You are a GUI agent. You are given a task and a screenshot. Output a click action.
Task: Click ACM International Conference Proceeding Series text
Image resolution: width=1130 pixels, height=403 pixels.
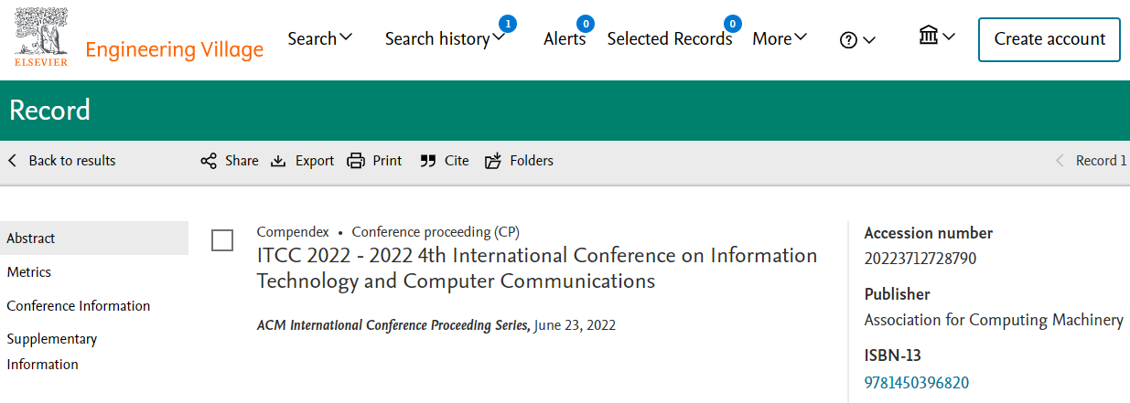[x=393, y=325]
